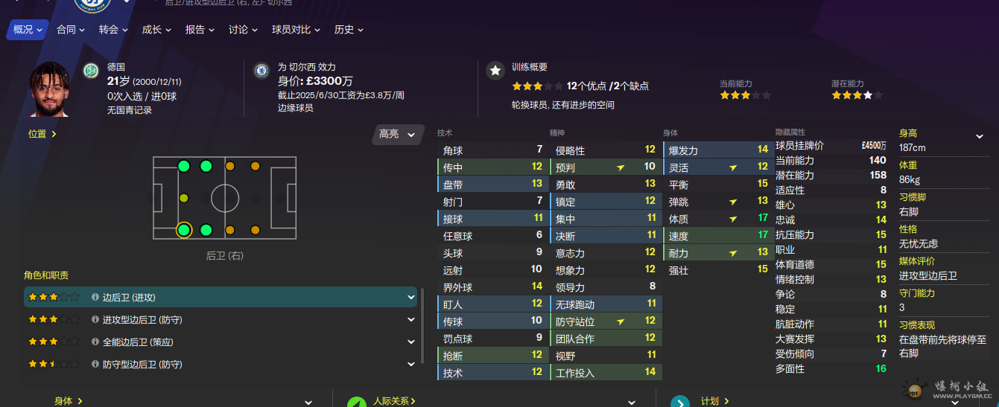999x407 pixels.
Task: Click info icon beside 边后卫 (进攻)
Action: (x=95, y=298)
